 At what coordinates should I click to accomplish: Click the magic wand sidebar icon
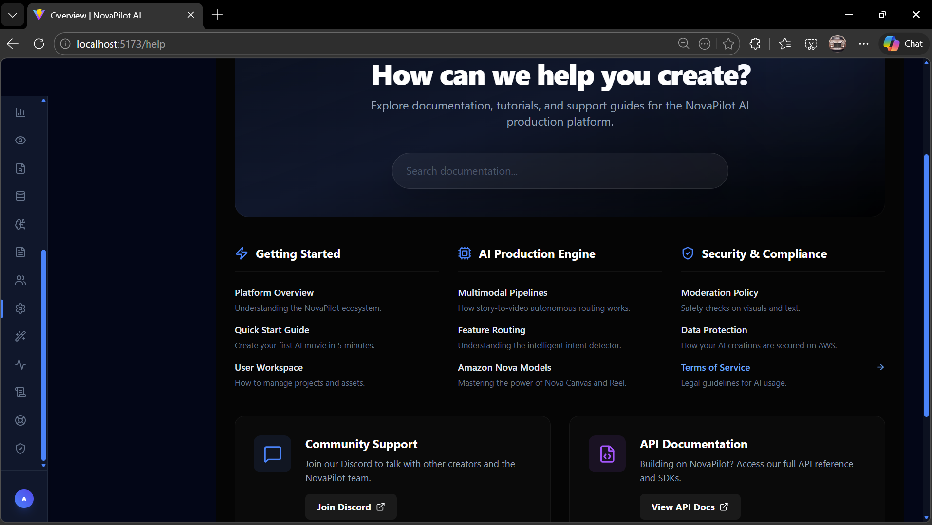click(20, 336)
